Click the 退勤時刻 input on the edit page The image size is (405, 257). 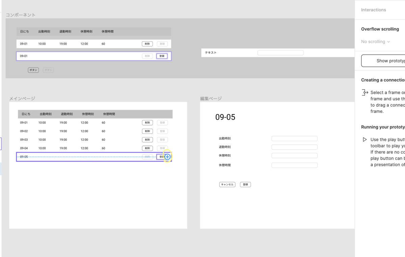[x=294, y=147]
